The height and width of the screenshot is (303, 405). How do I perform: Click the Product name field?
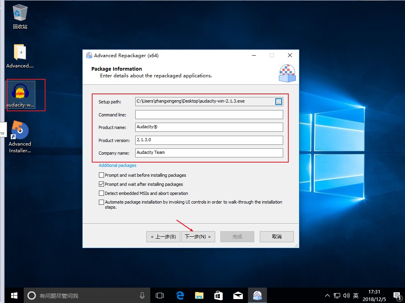tap(209, 127)
